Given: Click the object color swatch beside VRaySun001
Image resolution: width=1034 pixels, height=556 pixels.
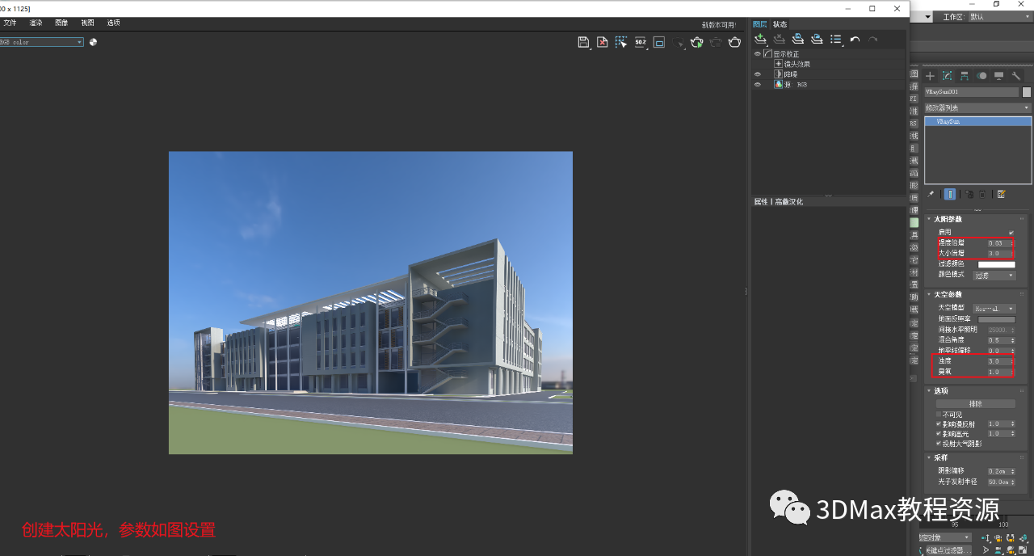Looking at the screenshot, I should point(1027,92).
